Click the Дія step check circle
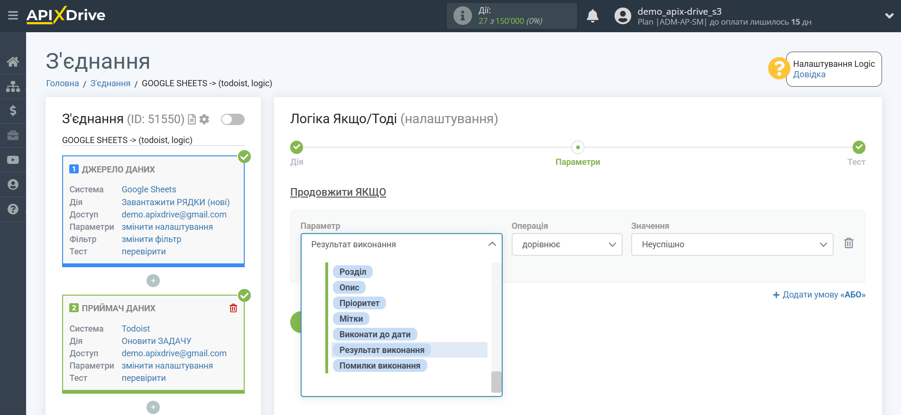Image resolution: width=901 pixels, height=415 pixels. coord(297,147)
